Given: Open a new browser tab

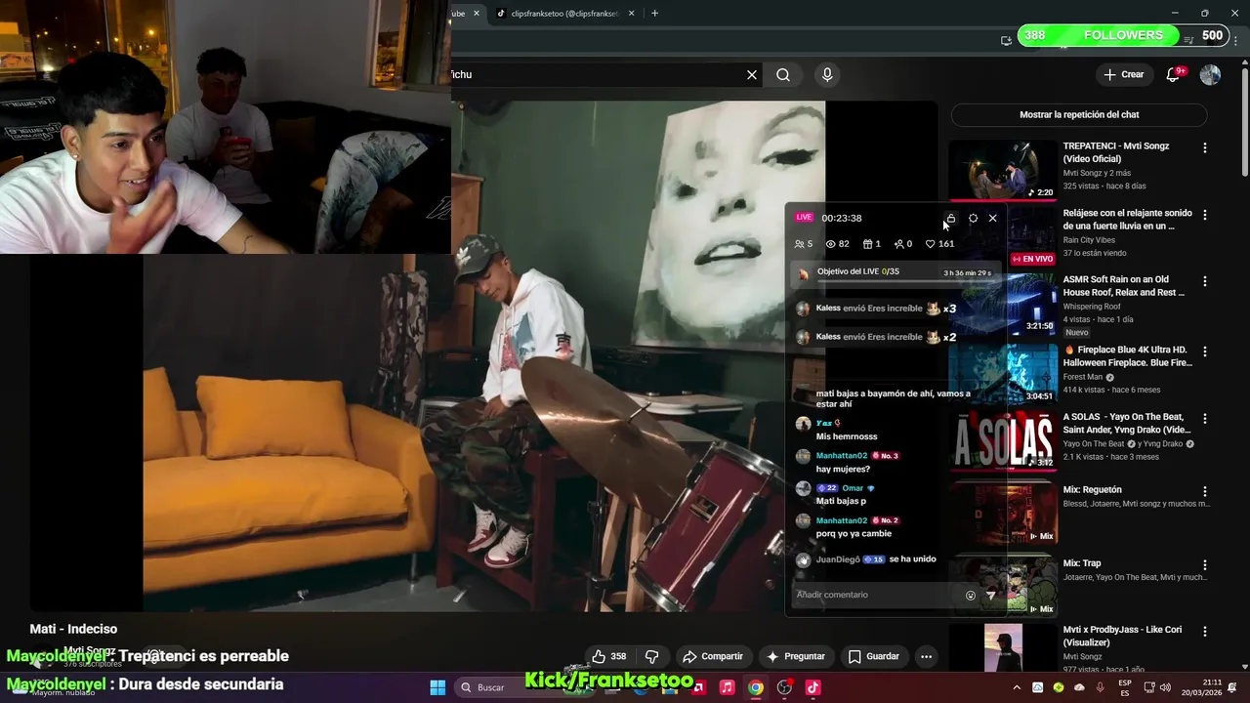Looking at the screenshot, I should pyautogui.click(x=654, y=14).
